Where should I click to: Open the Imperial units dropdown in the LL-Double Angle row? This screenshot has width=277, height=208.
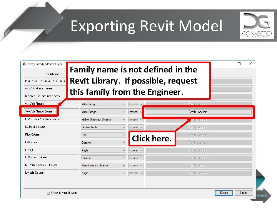click(x=135, y=127)
